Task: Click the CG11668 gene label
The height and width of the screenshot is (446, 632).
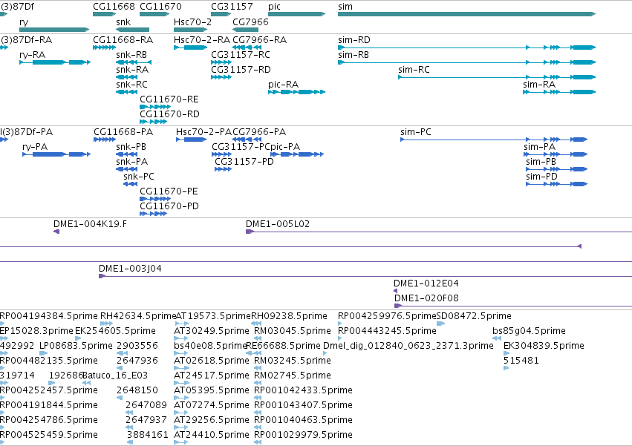Action: (114, 7)
